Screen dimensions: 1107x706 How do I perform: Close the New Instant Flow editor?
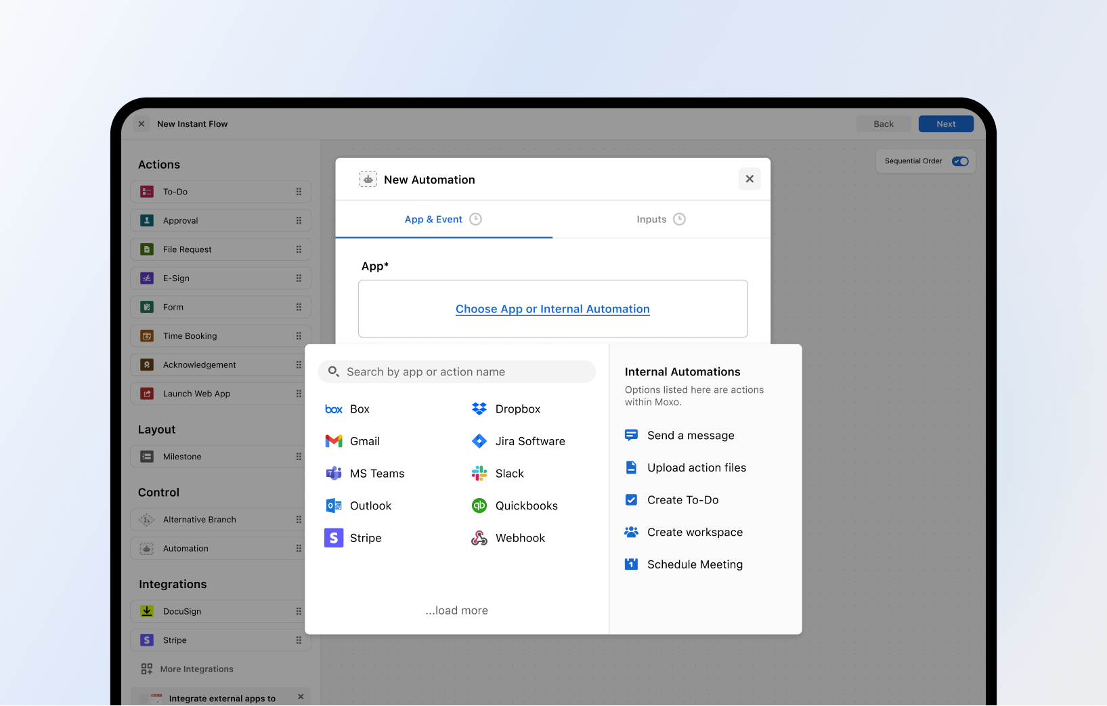click(x=142, y=124)
